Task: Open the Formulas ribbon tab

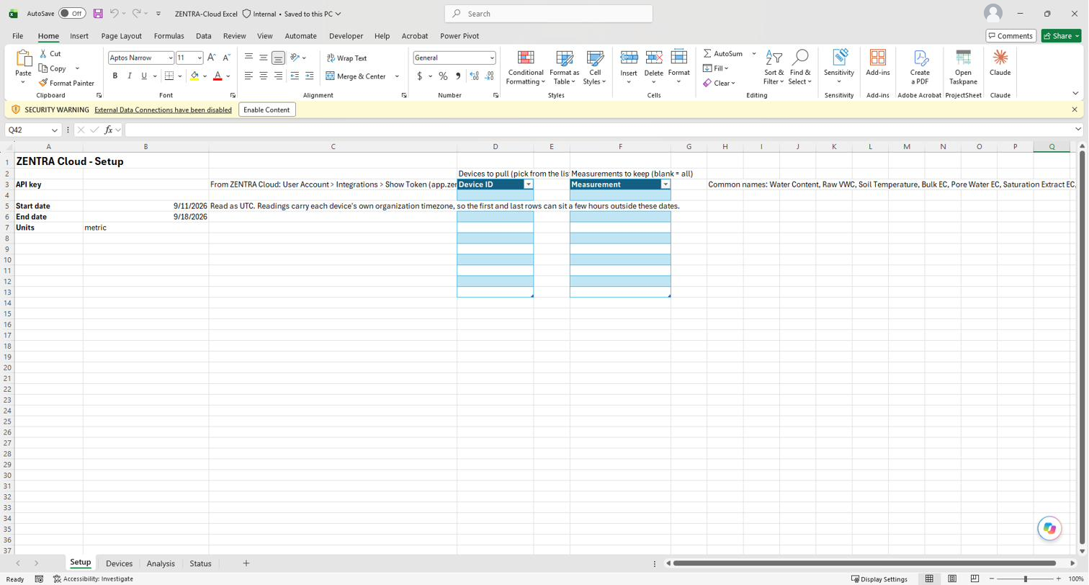Action: (169, 36)
